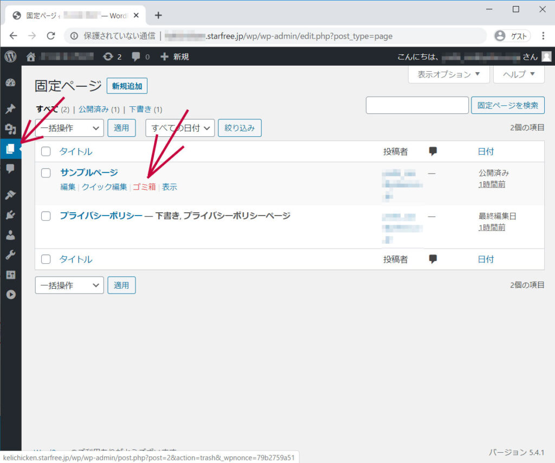Open the Plugins sidebar icon
The width and height of the screenshot is (555, 463).
[11, 215]
